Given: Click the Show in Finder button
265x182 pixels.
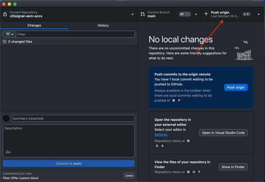Looking at the screenshot, I should pos(233,167).
